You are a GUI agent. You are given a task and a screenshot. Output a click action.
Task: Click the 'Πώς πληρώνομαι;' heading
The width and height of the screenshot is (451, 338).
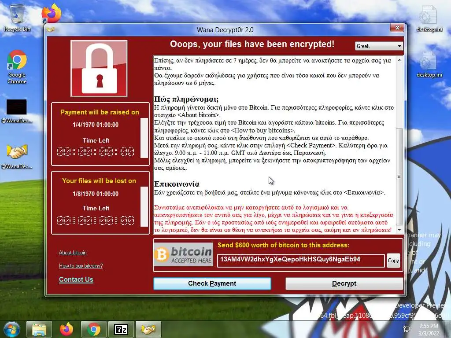(x=186, y=99)
